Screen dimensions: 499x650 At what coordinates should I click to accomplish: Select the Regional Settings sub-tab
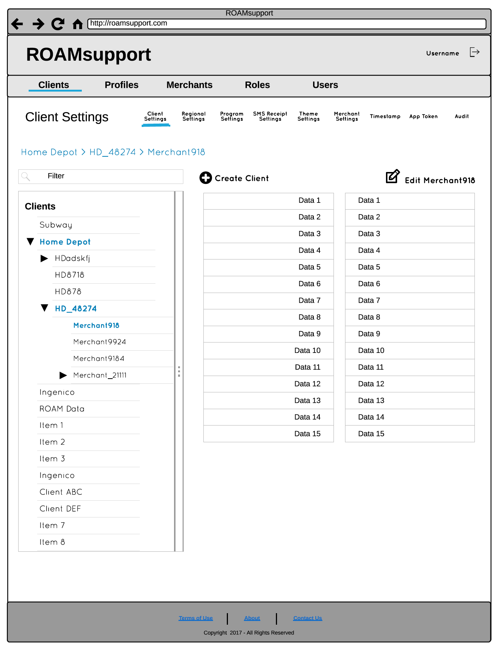pos(194,117)
